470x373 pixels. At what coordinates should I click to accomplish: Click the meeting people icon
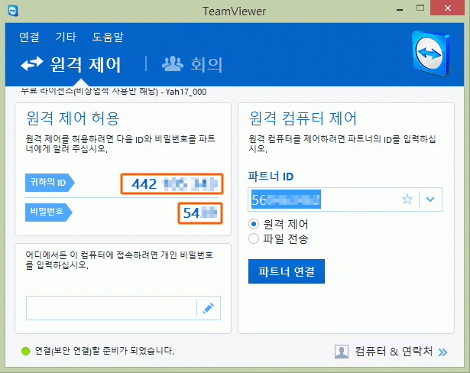[x=172, y=64]
